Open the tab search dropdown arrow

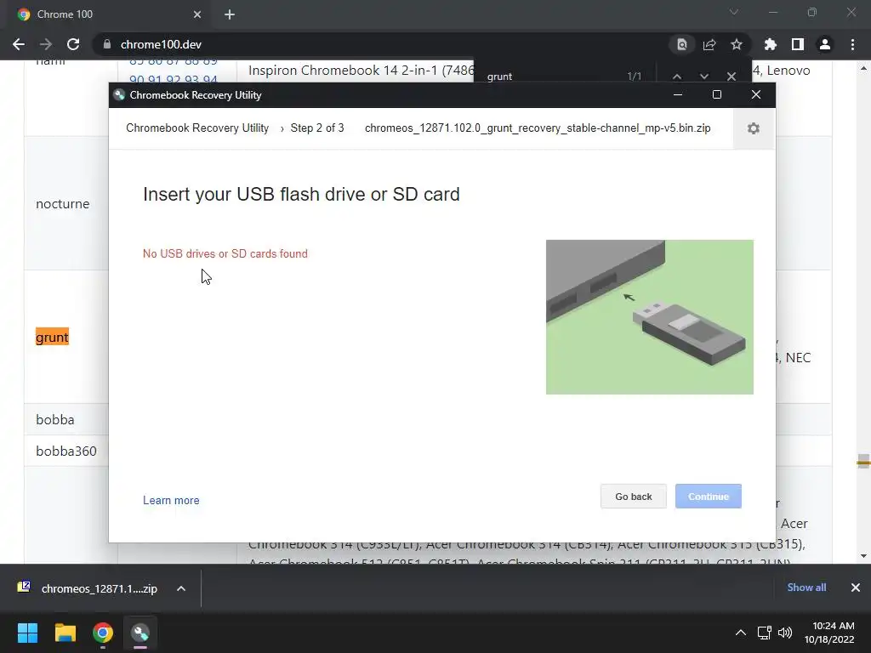pyautogui.click(x=734, y=12)
